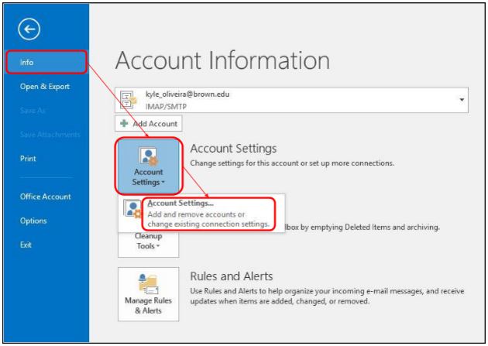Screen dimensions: 488x346
Task: Click the person-gear icon in dropdown entry
Action: [x=133, y=209]
